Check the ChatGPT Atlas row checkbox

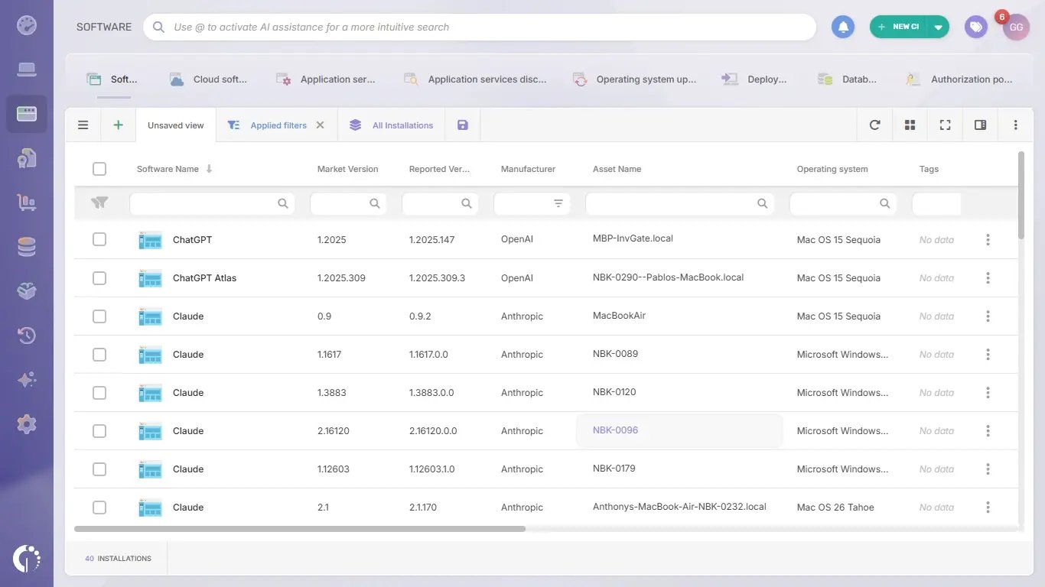click(x=99, y=278)
